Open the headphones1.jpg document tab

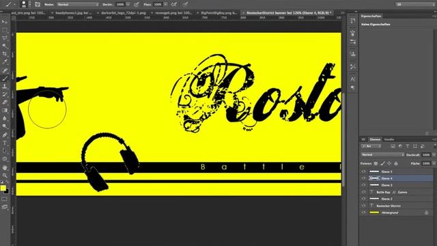[74, 13]
